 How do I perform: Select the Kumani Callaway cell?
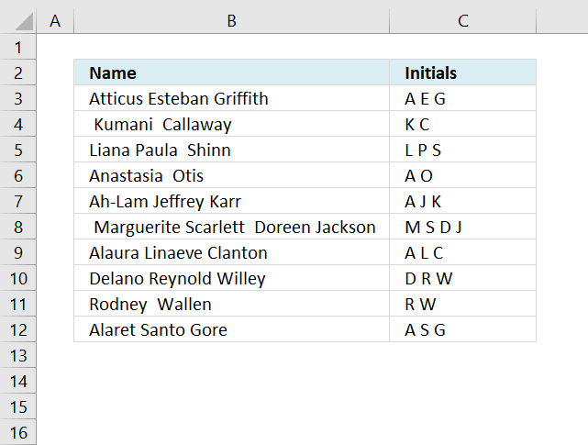[231, 124]
